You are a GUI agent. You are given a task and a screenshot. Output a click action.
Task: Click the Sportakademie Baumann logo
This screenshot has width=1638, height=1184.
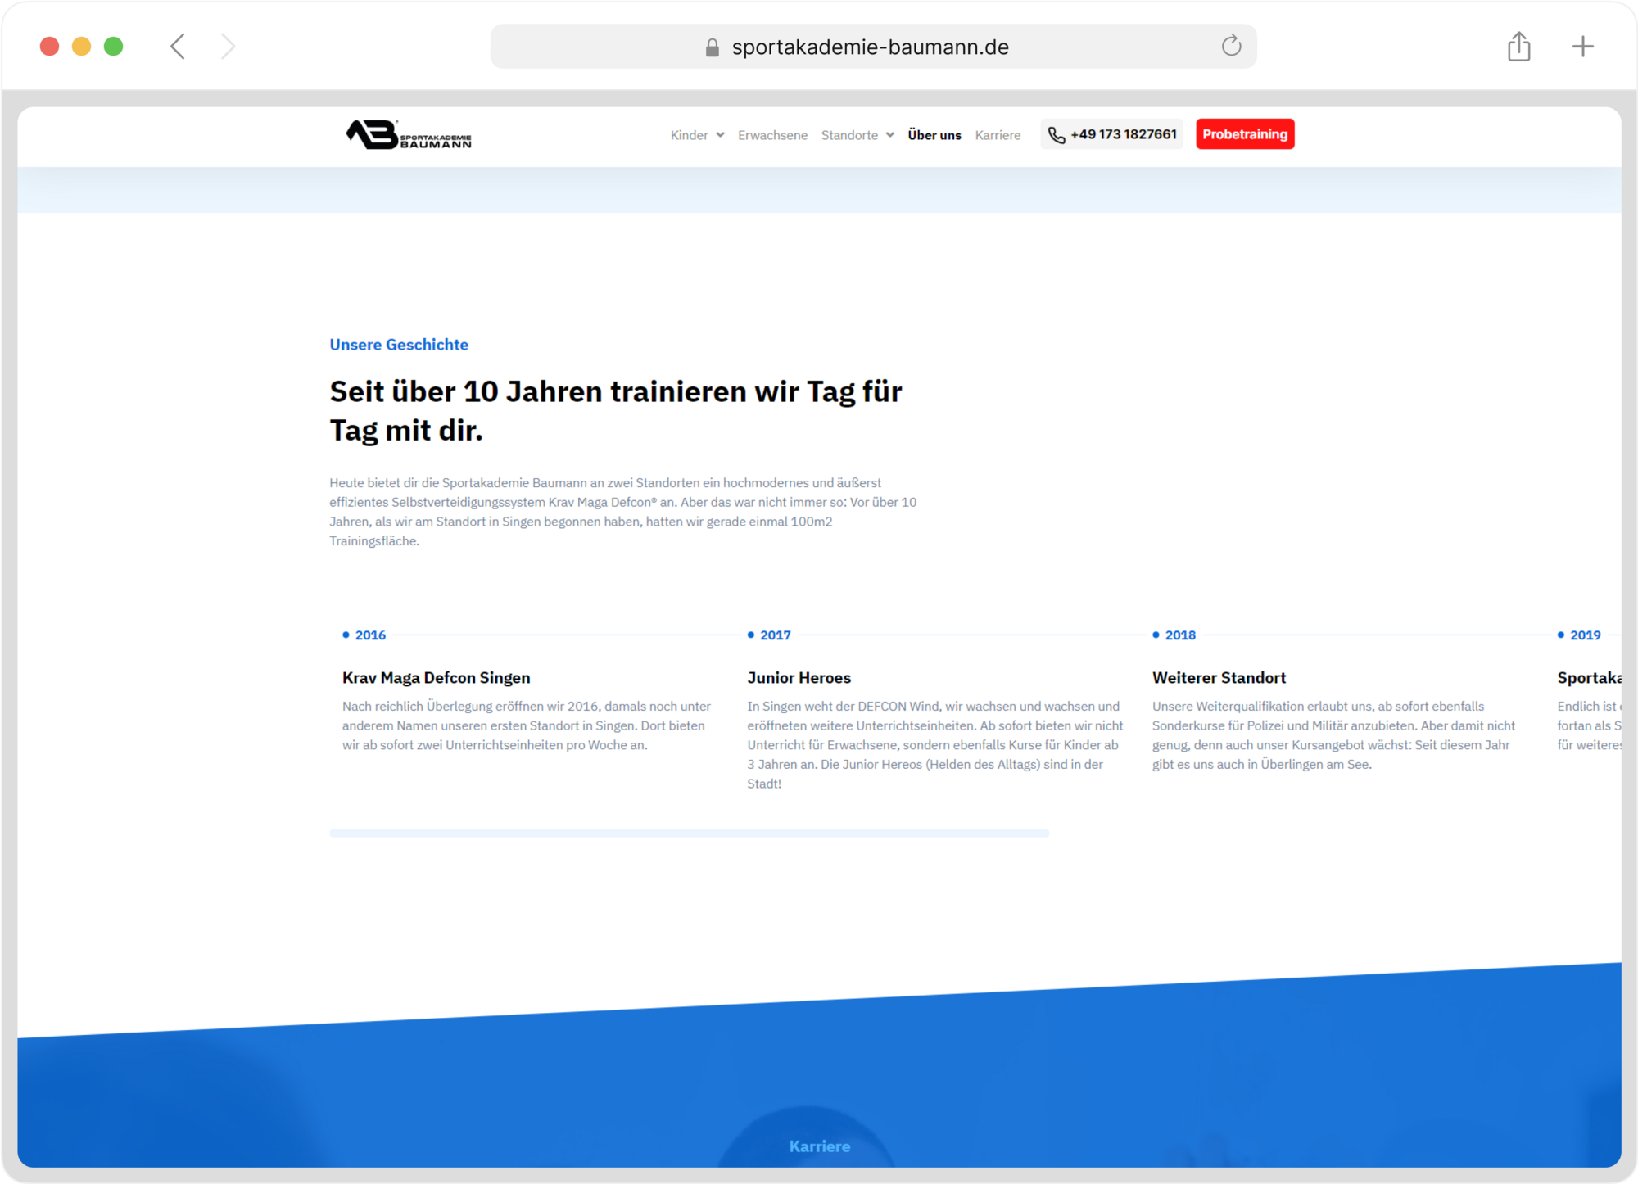(x=408, y=135)
